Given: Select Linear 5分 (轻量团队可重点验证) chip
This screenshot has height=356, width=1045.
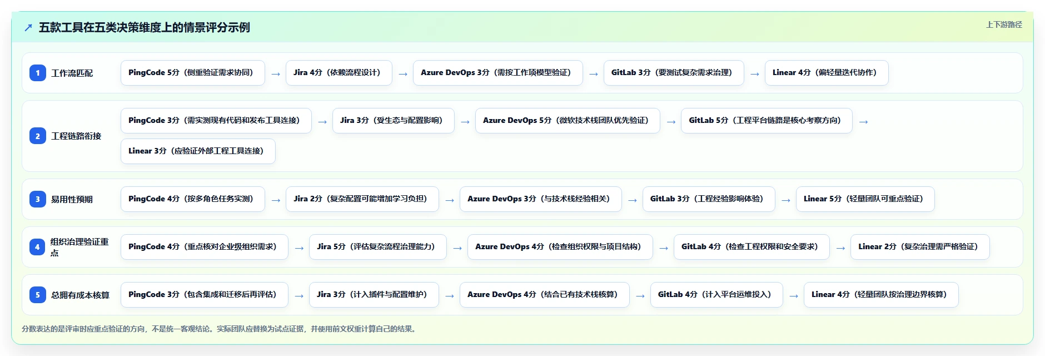Looking at the screenshot, I should 865,199.
